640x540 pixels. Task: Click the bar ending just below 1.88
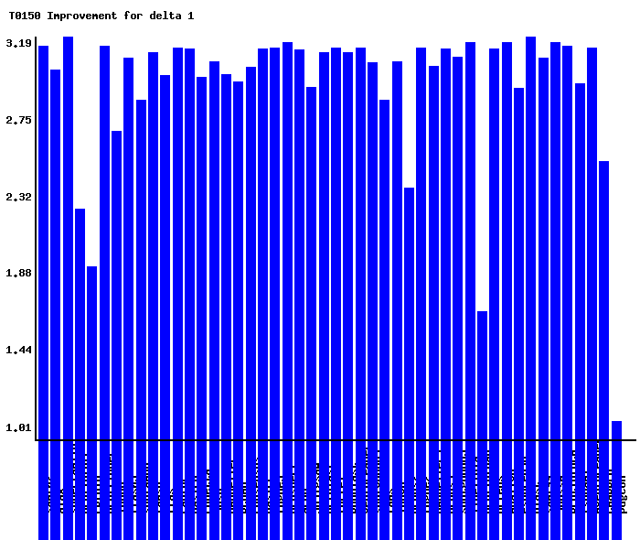[x=91, y=352]
